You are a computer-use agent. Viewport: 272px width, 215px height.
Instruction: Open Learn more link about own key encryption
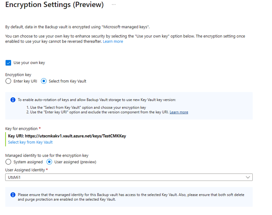coord(113,41)
